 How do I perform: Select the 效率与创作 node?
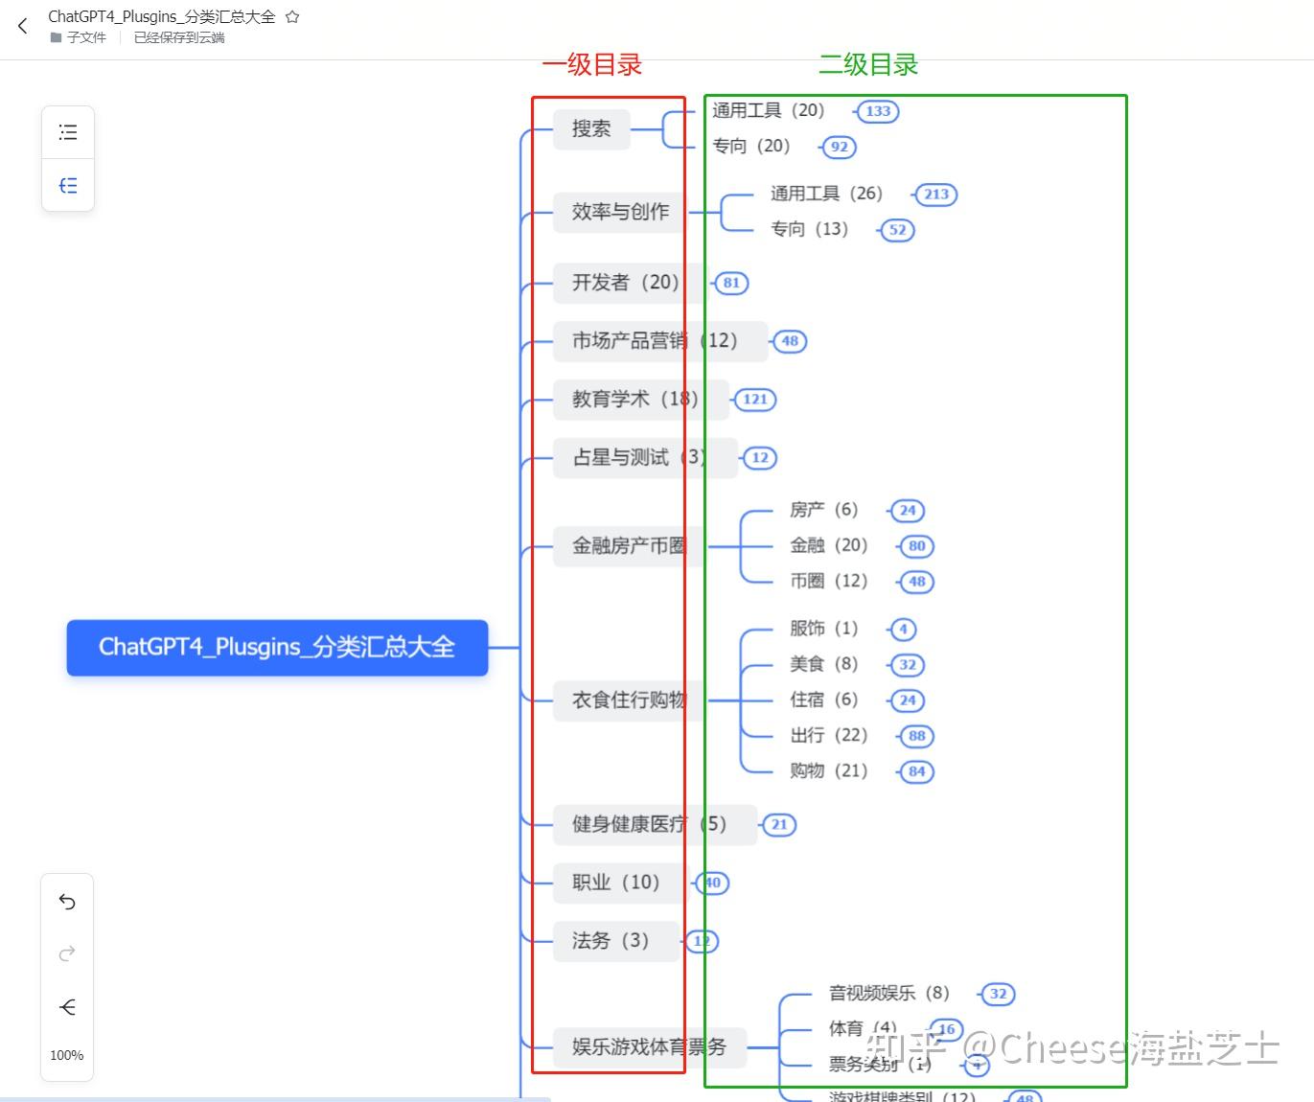620,212
